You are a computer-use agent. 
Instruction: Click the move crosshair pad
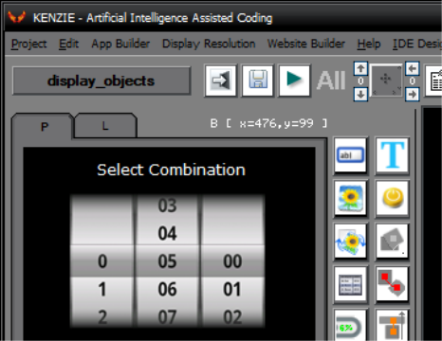[386, 81]
